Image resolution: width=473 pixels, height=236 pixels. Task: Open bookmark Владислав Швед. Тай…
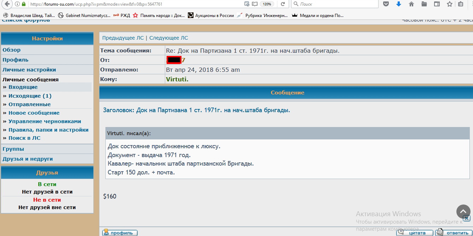pyautogui.click(x=29, y=15)
